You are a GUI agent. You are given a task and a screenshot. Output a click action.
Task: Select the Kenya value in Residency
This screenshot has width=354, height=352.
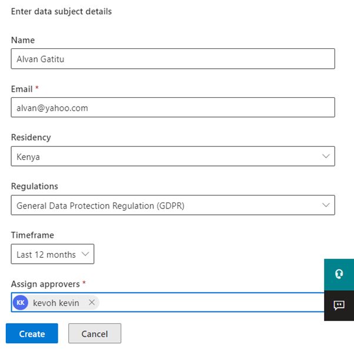pos(28,157)
